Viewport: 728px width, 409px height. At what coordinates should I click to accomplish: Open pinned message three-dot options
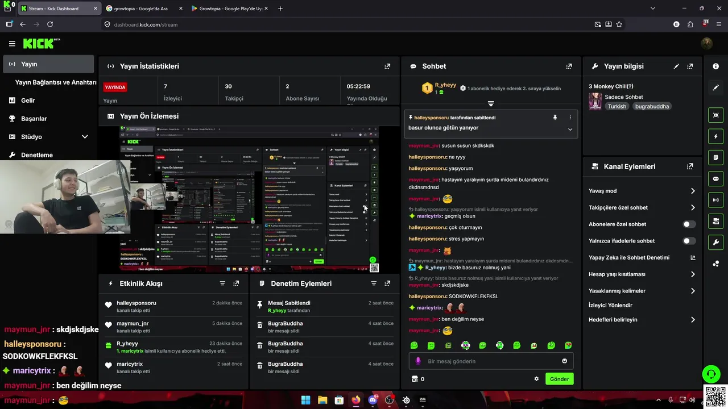pyautogui.click(x=570, y=118)
